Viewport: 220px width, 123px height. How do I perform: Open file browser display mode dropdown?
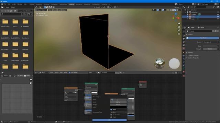[x=24, y=14]
